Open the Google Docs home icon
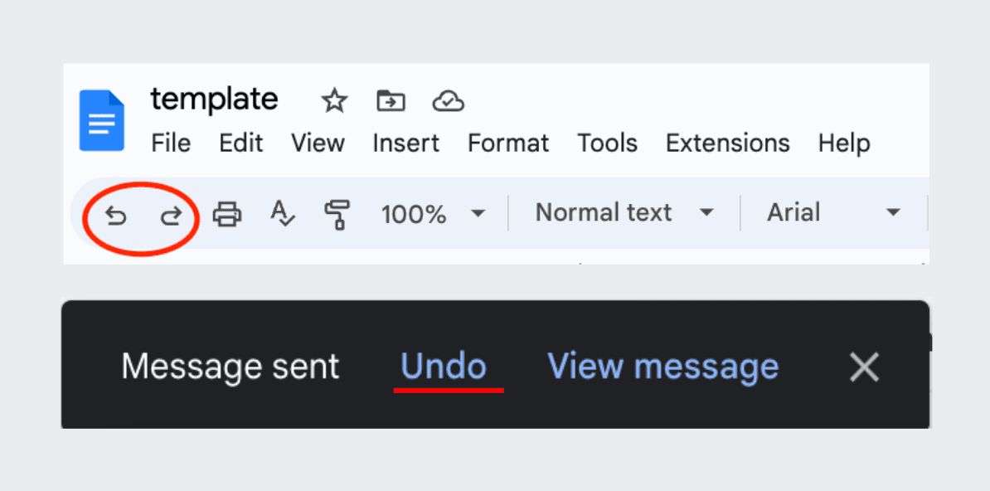The width and height of the screenshot is (990, 491). coord(102,121)
